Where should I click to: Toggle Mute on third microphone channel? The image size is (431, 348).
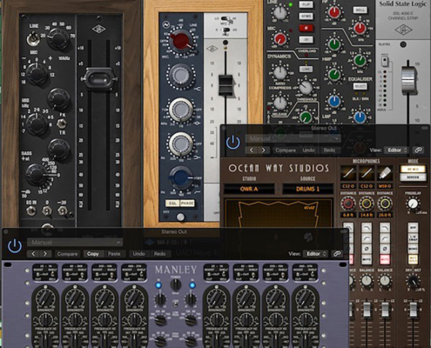(385, 258)
